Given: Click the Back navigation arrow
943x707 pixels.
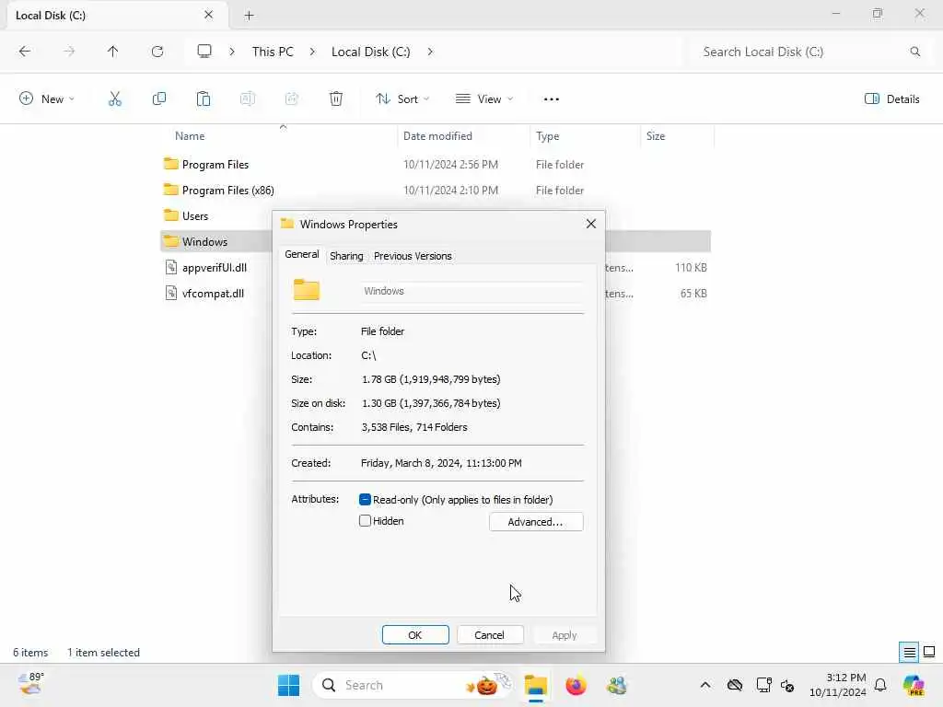Looking at the screenshot, I should click(x=25, y=52).
